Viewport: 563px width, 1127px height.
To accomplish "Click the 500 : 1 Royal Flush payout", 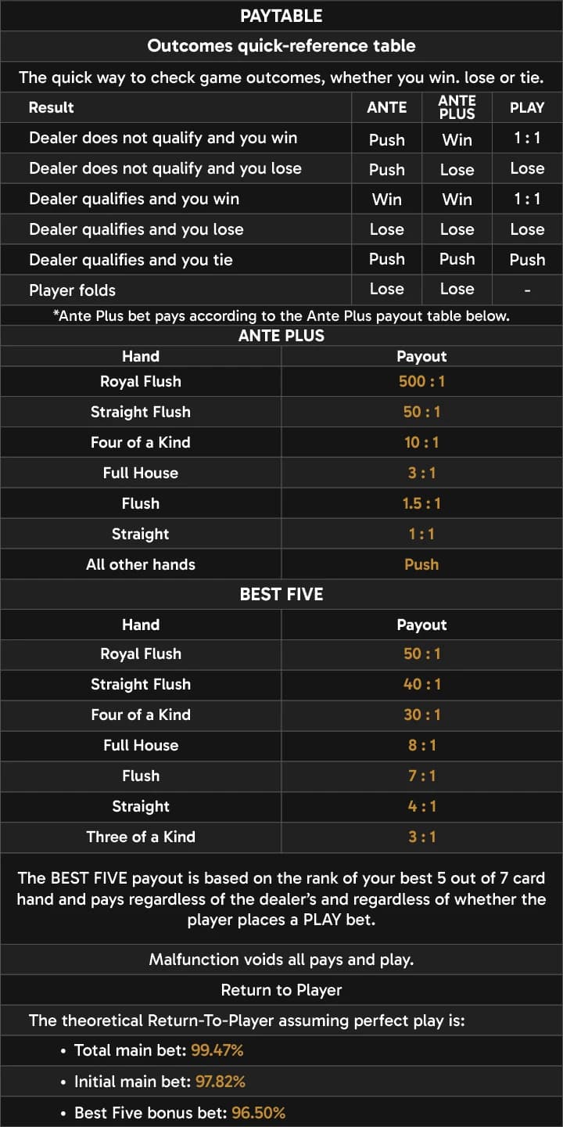I will click(x=421, y=382).
